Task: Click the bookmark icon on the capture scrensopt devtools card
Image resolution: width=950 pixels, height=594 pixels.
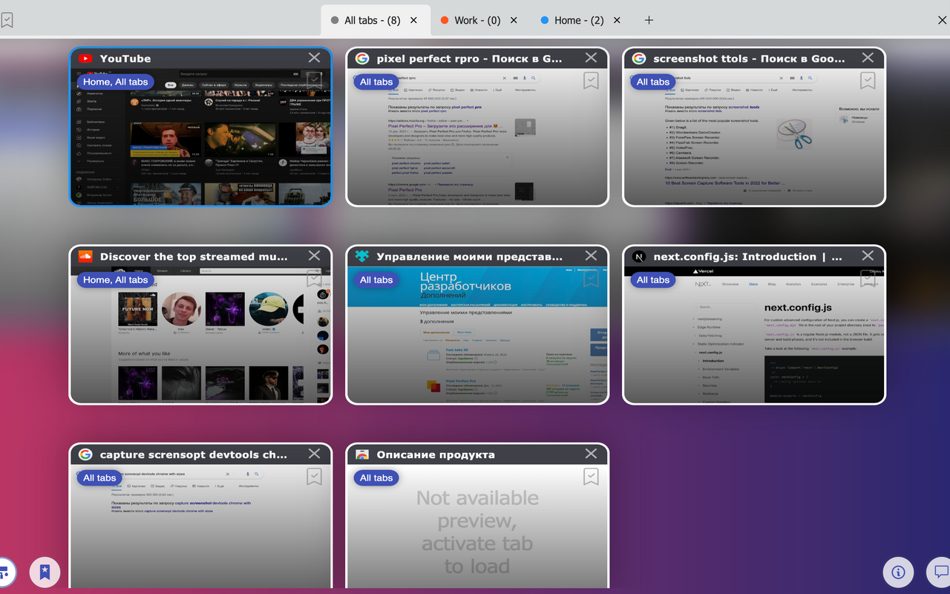Action: (x=313, y=476)
